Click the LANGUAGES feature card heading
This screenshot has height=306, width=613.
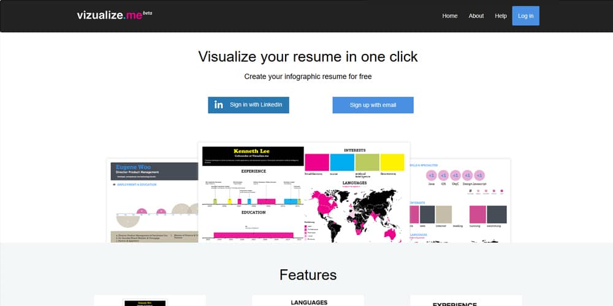[x=309, y=302]
